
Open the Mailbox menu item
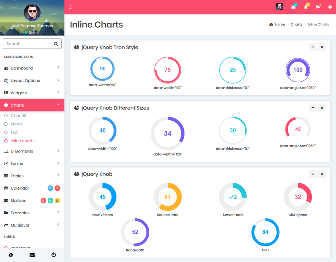(x=18, y=201)
